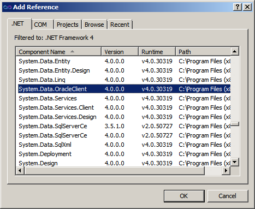Screen dimensions: 255x209
Task: Sort list by Runtime column header
Action: 157,52
